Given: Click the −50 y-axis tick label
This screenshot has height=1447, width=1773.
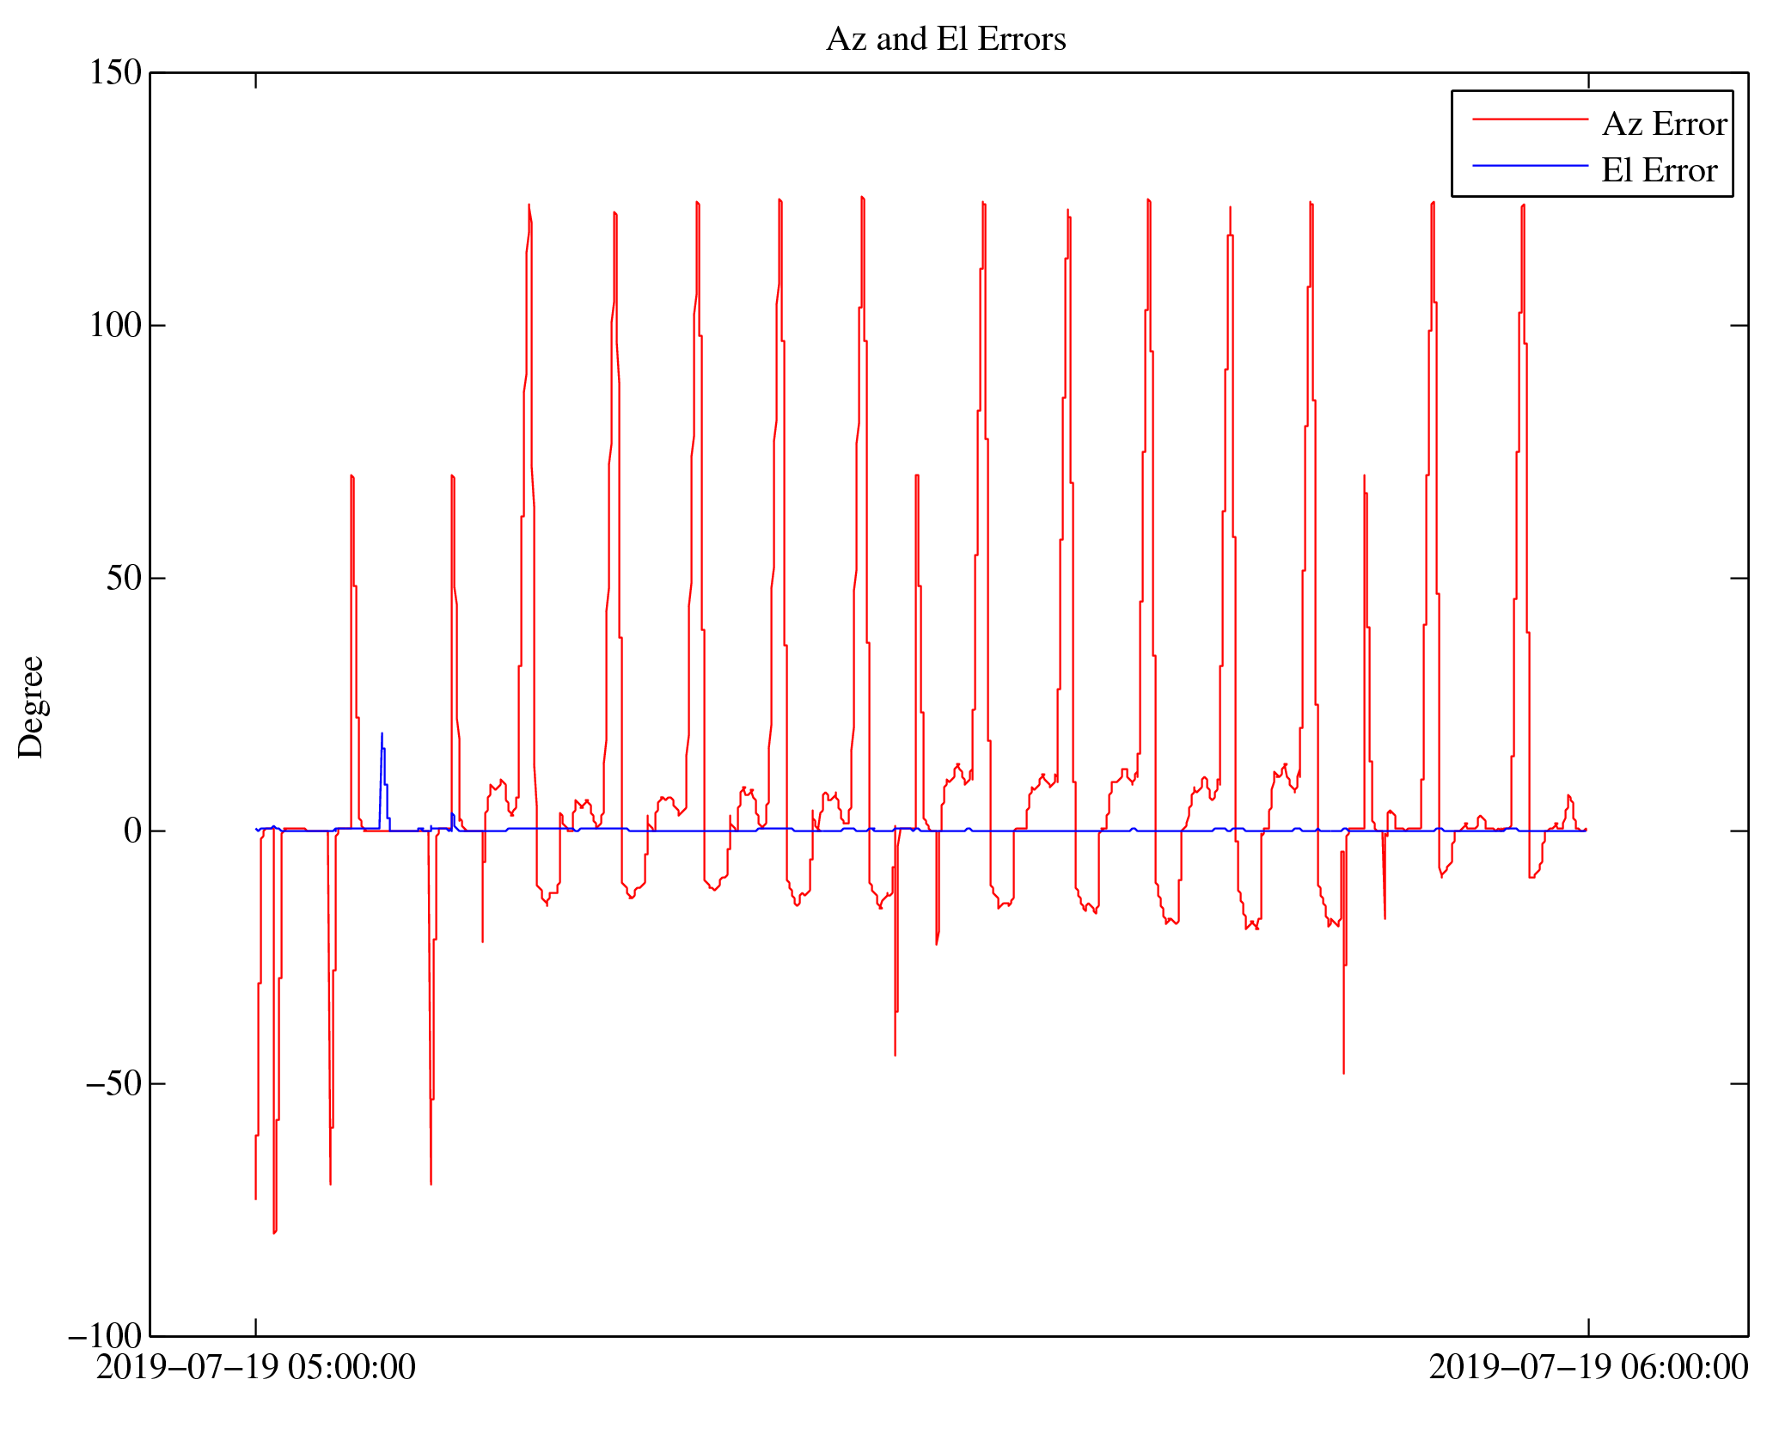Looking at the screenshot, I should [113, 1084].
